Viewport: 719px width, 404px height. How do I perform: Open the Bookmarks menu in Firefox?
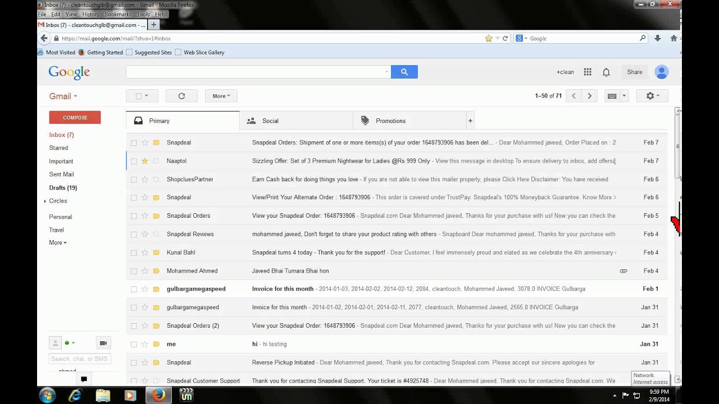[x=117, y=14]
